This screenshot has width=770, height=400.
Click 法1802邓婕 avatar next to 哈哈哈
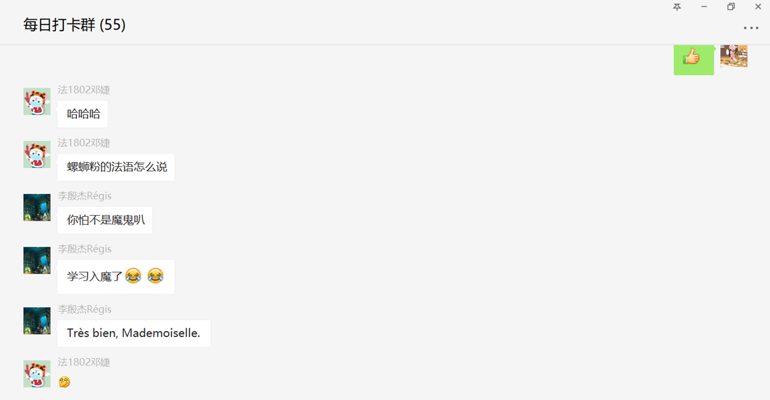click(37, 101)
